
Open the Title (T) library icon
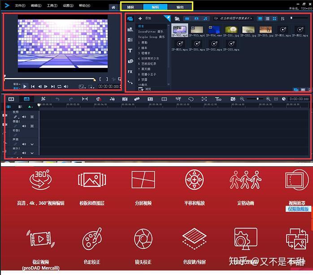click(130, 51)
